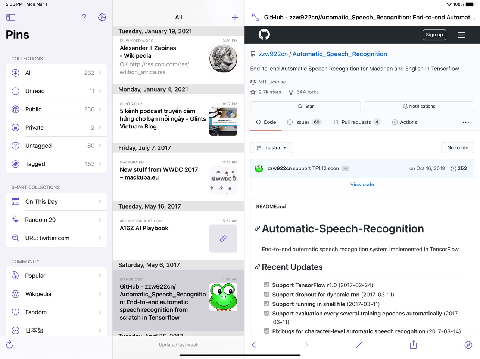Open page in Safari compass icon

coord(468,345)
